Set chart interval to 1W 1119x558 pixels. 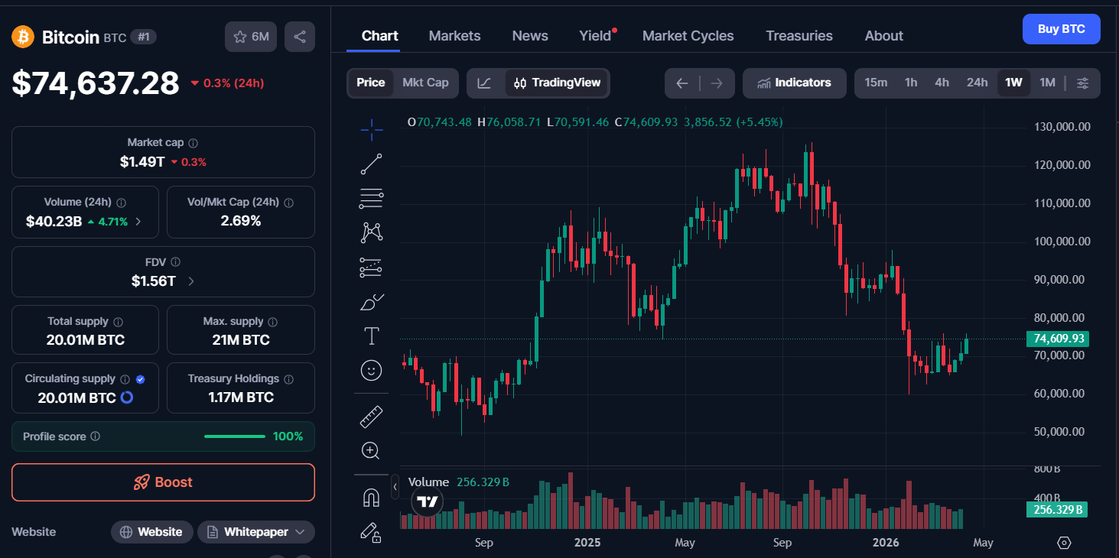click(x=1013, y=83)
